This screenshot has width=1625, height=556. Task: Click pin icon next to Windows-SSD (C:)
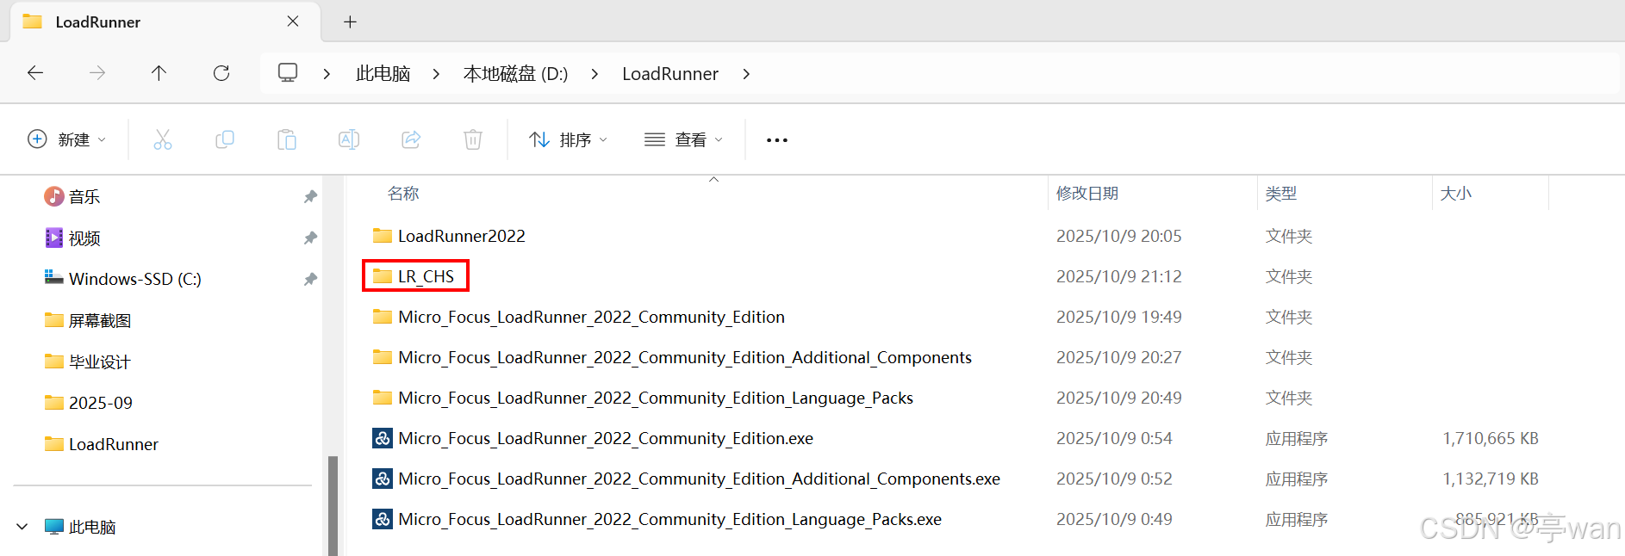coord(310,279)
